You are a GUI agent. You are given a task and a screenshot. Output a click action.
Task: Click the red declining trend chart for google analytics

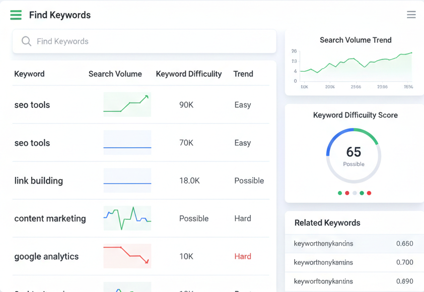[x=127, y=256]
